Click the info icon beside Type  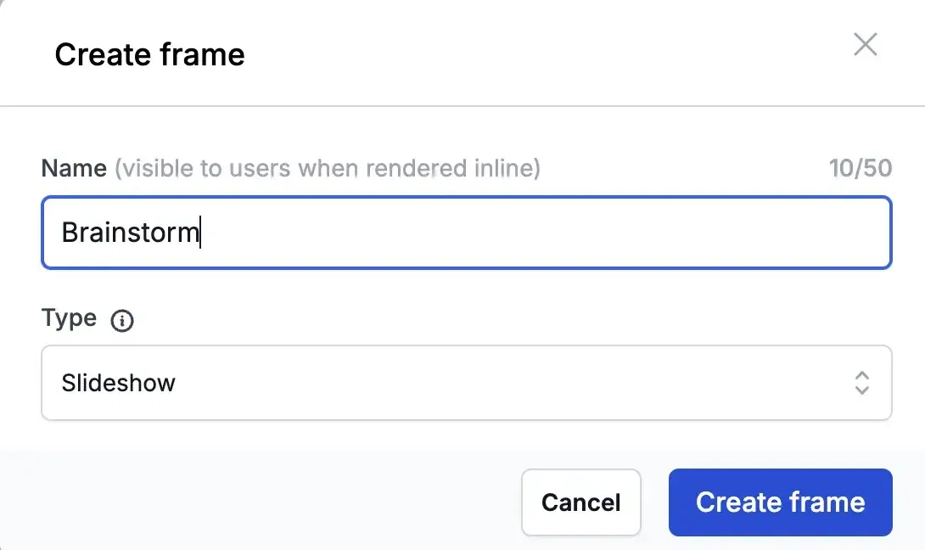(x=122, y=321)
